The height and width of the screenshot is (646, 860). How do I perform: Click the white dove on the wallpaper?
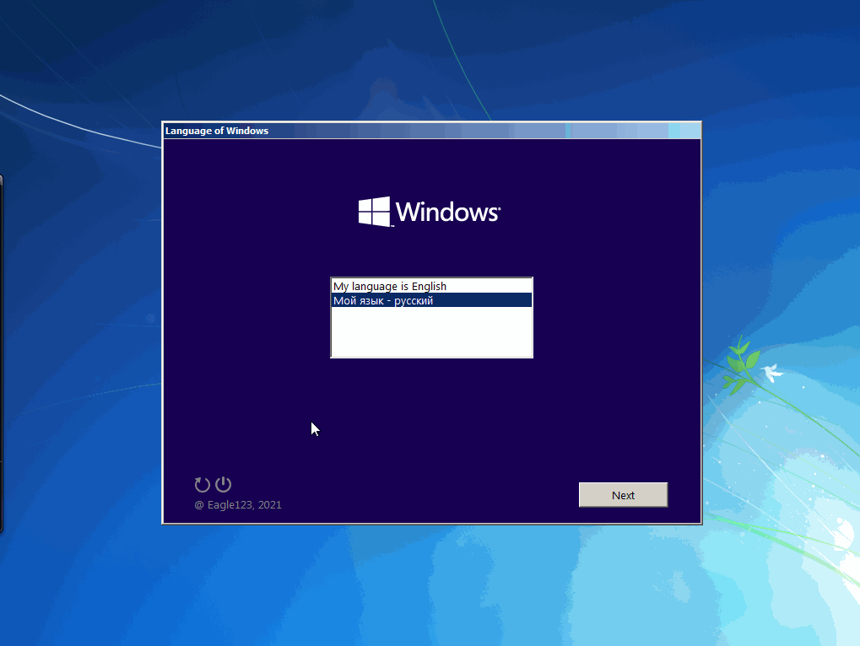tap(770, 372)
